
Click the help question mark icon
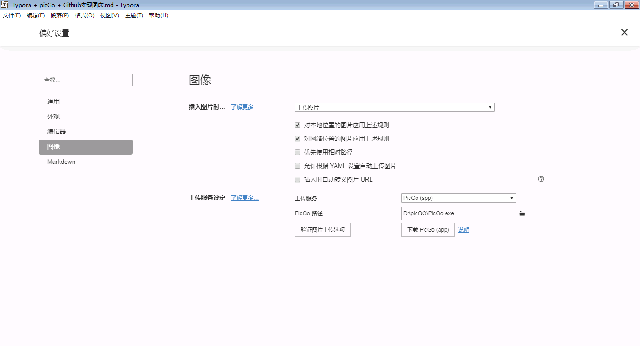click(x=541, y=179)
